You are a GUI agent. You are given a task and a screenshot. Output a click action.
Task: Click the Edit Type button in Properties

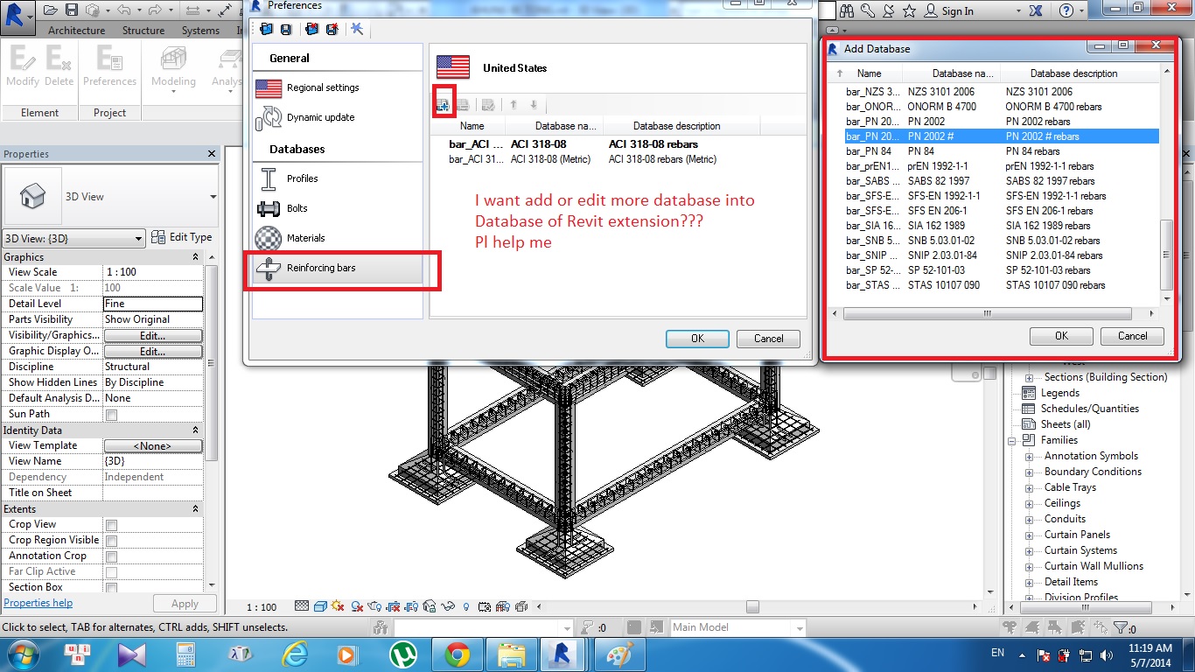(x=182, y=237)
